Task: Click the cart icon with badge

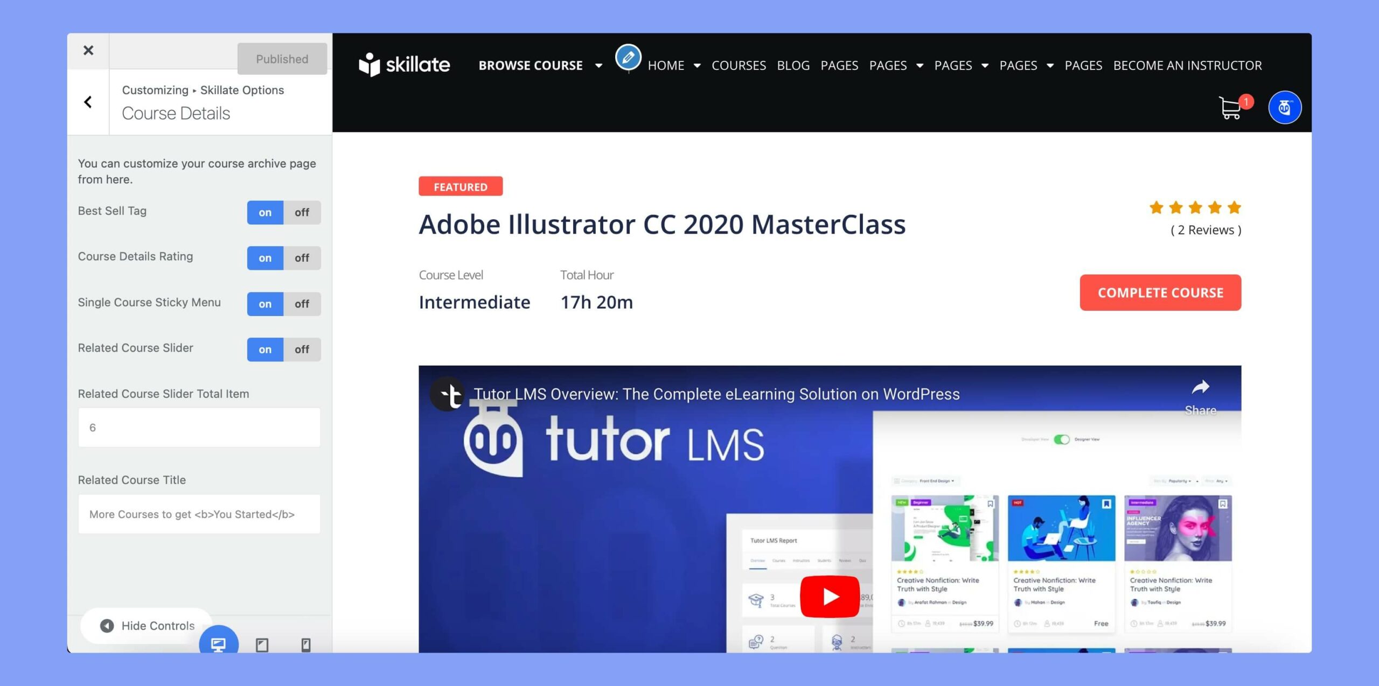Action: click(x=1232, y=107)
